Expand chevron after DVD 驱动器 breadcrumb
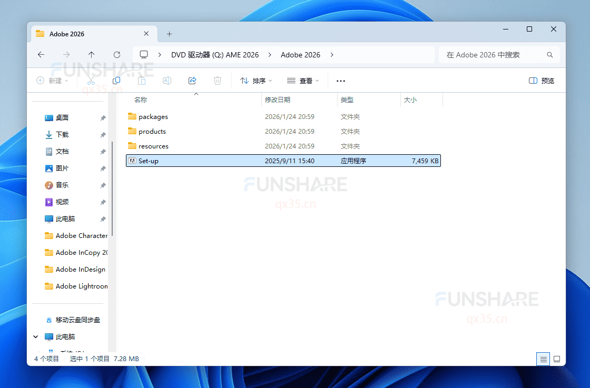Viewport: 590px width, 388px height. pyautogui.click(x=269, y=55)
